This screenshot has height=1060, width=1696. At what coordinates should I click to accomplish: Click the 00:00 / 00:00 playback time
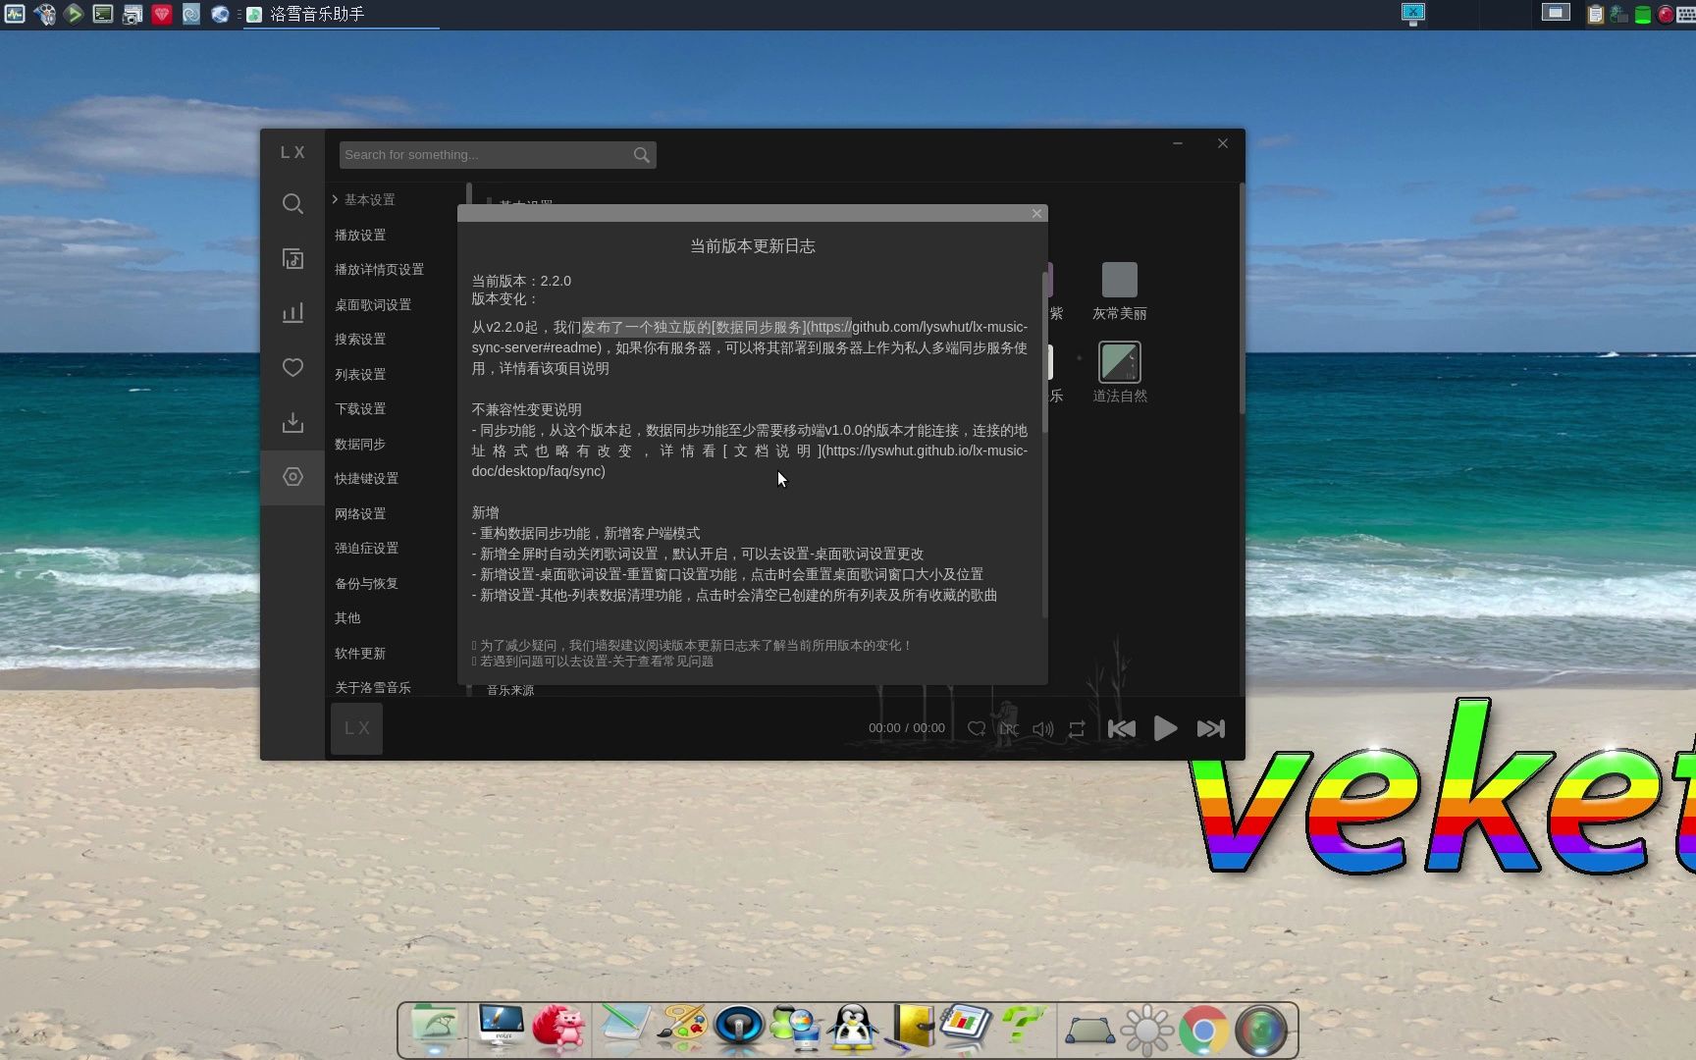(906, 728)
